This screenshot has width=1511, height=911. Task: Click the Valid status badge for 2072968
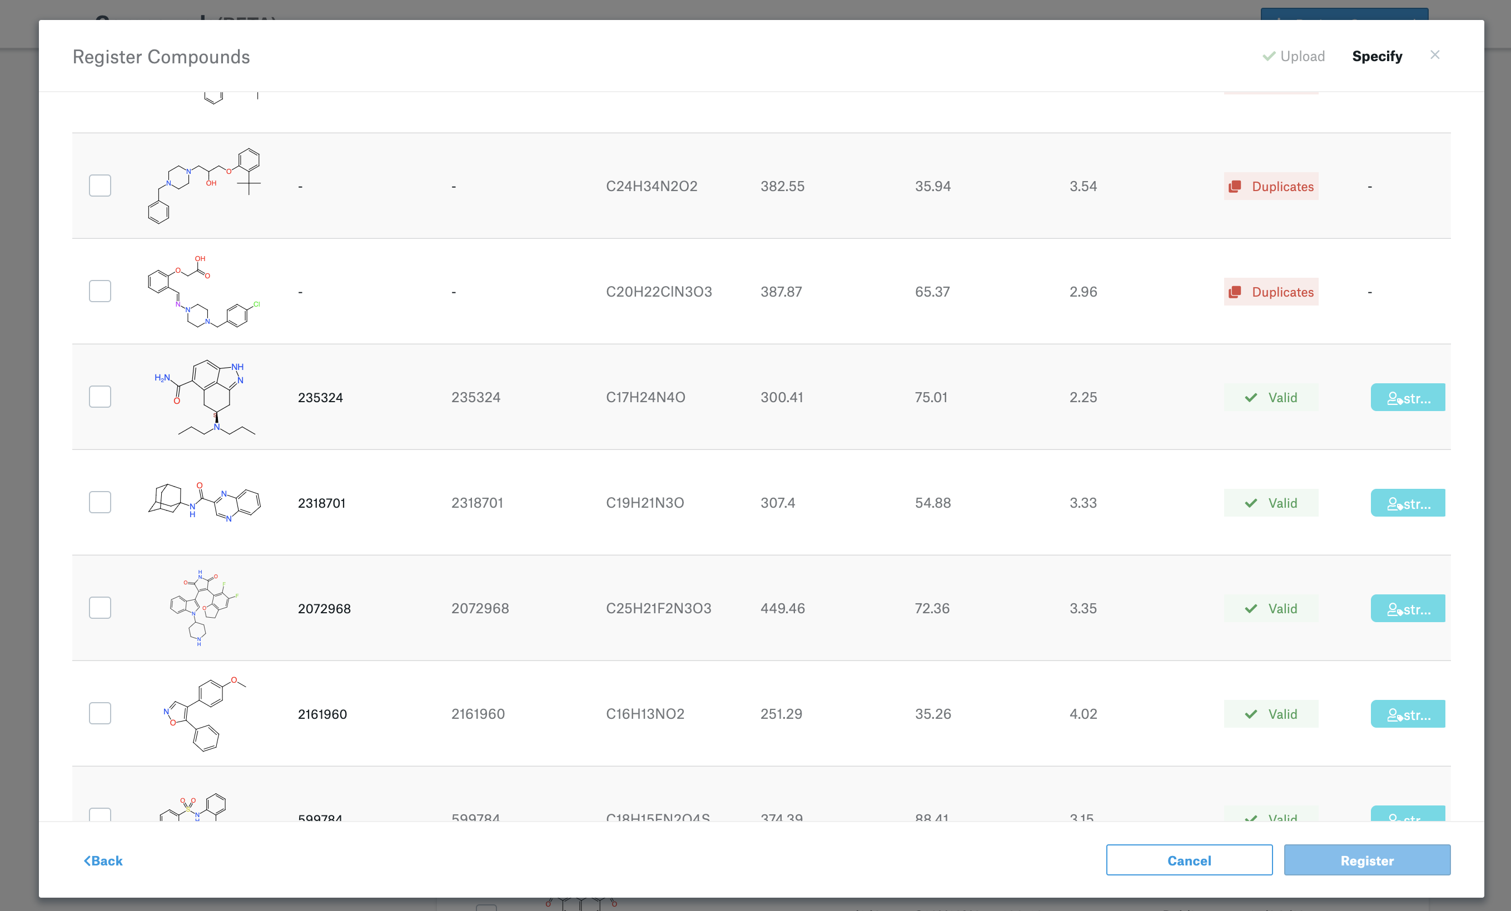pyautogui.click(x=1271, y=608)
